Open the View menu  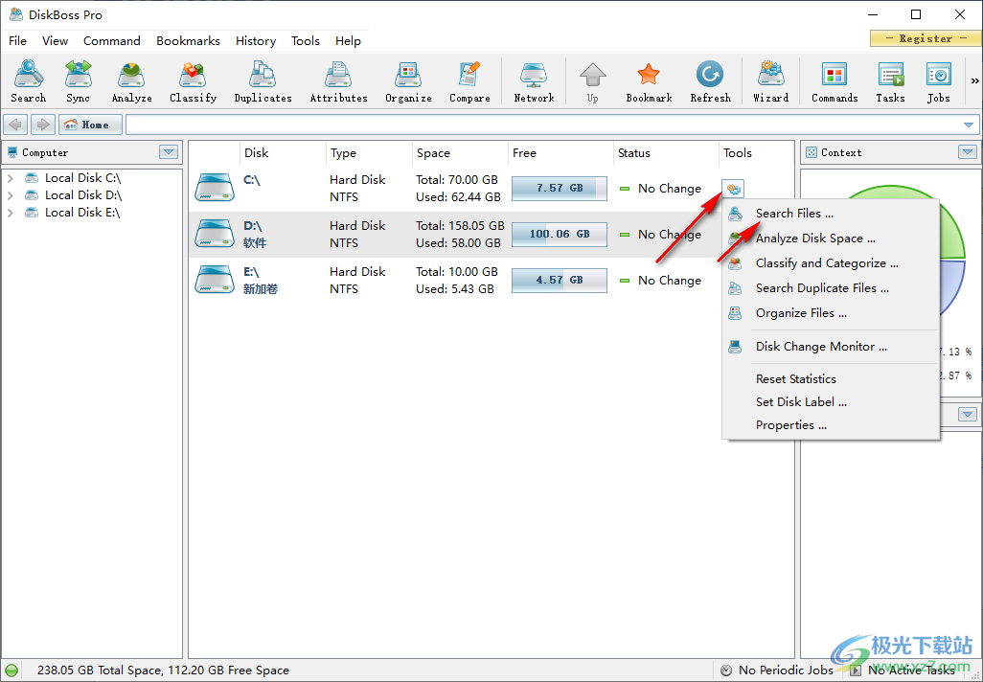(56, 41)
